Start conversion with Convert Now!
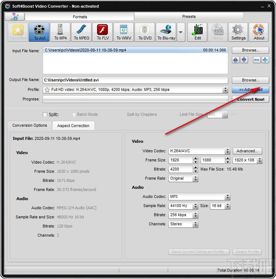This screenshot has width=276, height=279. [250, 99]
